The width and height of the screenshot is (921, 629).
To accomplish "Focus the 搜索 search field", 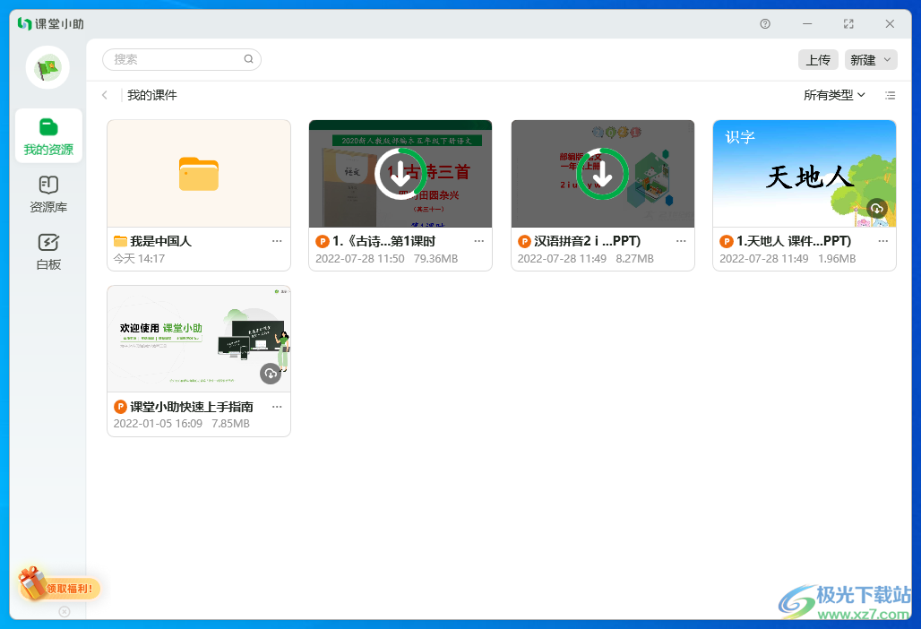I will tap(182, 59).
